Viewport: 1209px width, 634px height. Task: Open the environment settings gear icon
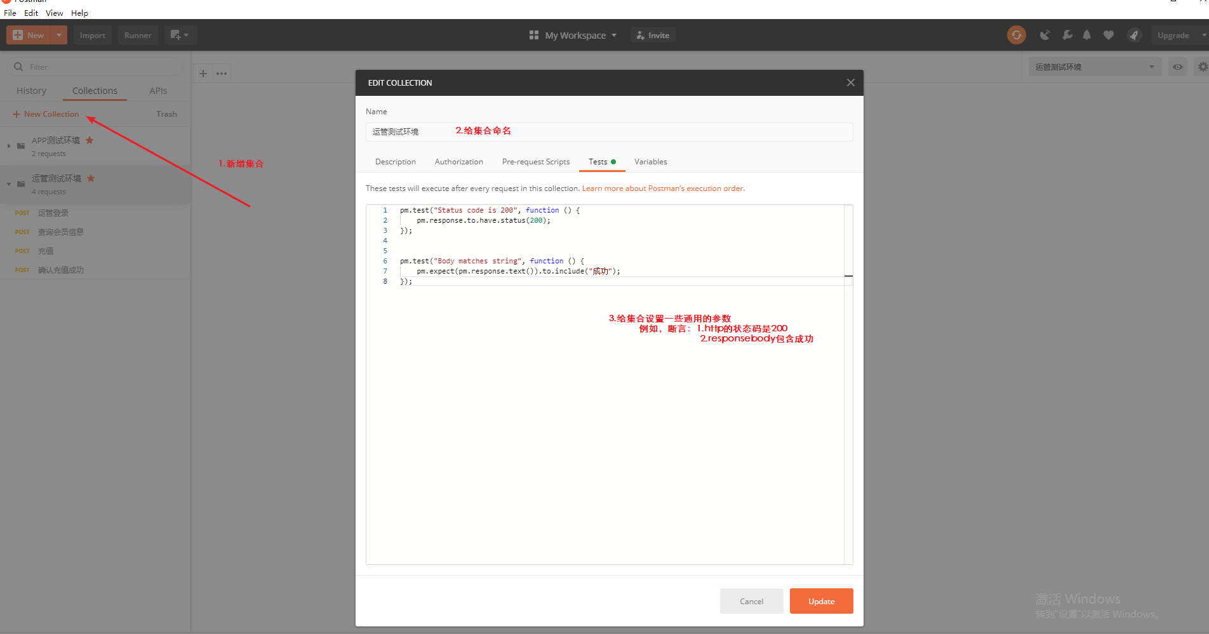pos(1202,66)
